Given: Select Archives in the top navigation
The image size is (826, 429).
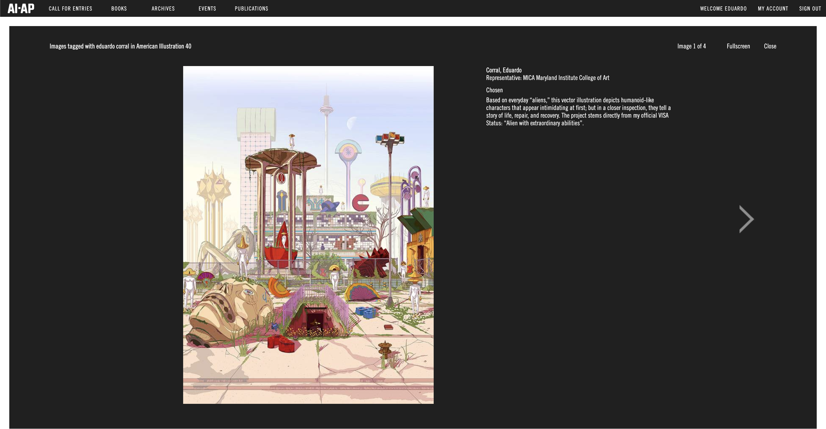Looking at the screenshot, I should tap(163, 9).
